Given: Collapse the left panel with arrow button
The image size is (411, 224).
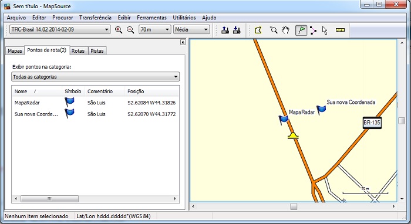Looking at the screenshot, I should click(x=183, y=42).
